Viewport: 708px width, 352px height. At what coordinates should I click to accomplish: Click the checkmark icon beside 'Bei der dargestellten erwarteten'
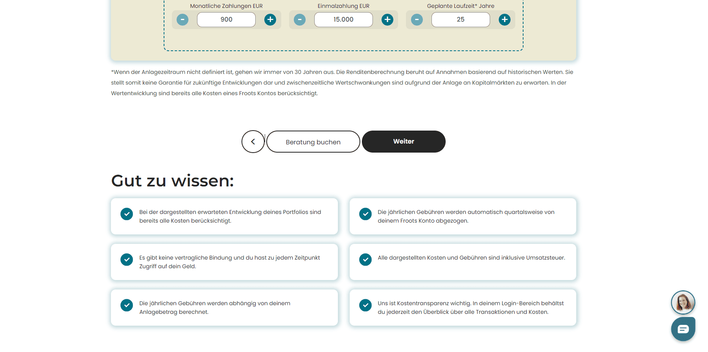click(x=127, y=214)
